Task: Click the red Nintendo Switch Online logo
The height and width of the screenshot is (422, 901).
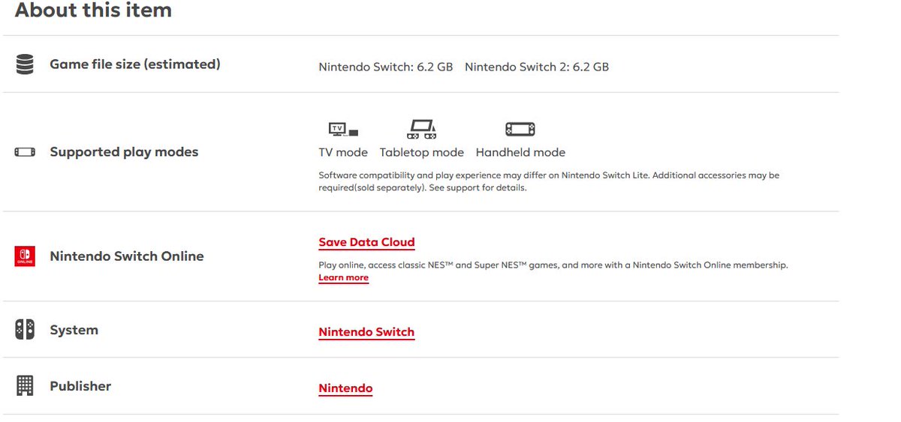Action: (25, 256)
